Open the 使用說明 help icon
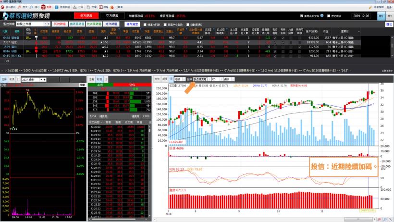 tap(57, 7)
